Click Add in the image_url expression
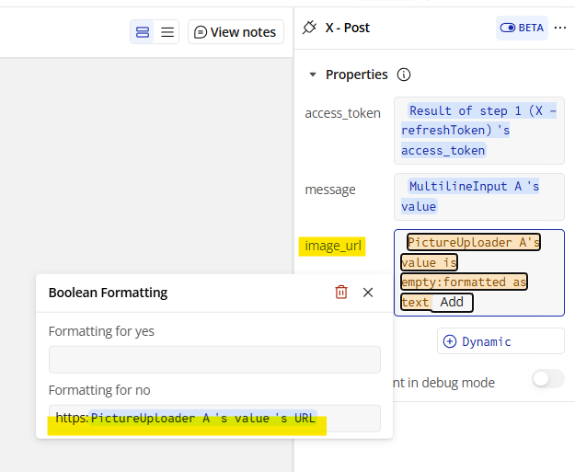This screenshot has height=472, width=575. pos(452,302)
